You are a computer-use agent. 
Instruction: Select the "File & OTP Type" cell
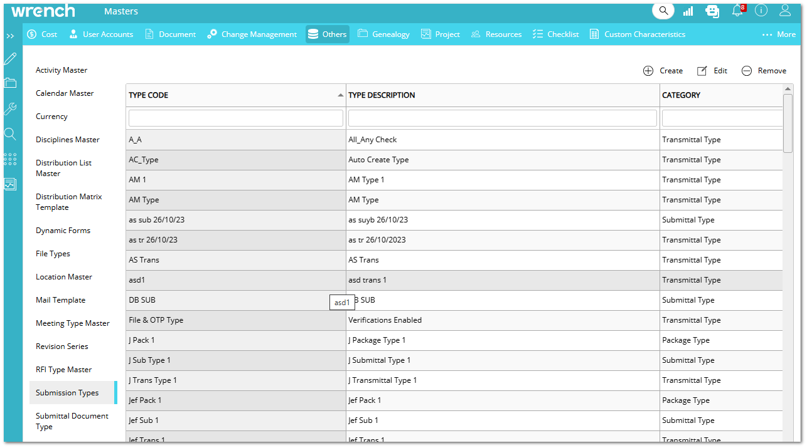[x=236, y=320]
